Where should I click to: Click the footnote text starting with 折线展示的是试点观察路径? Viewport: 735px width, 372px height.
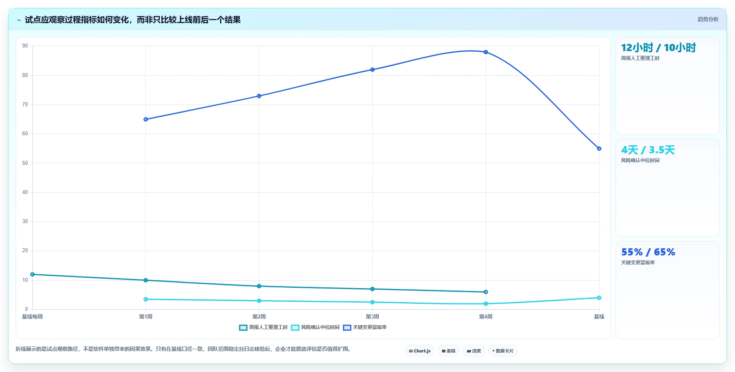click(x=183, y=349)
